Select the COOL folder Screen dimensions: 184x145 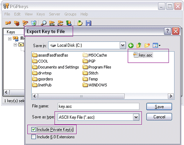click(x=40, y=61)
